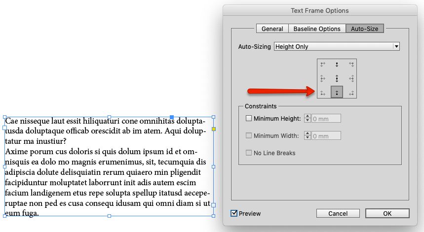Click the yellow corner-options square on text frame
Image resolution: width=424 pixels, height=232 pixels.
pos(214,129)
